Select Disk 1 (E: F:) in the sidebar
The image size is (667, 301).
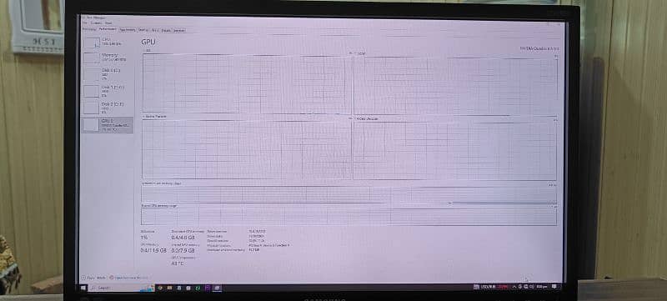coord(108,91)
